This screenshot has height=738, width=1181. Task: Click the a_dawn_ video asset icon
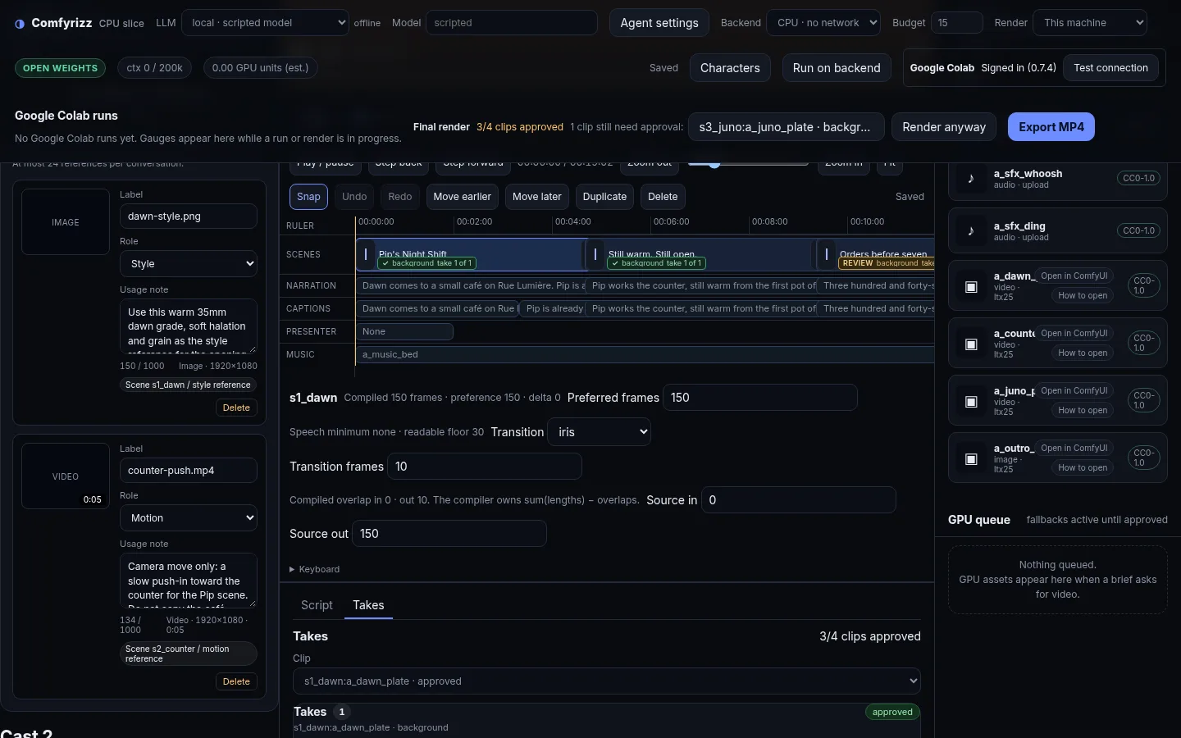tap(971, 287)
